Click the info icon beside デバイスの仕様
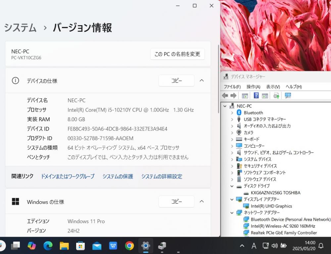Screen dimensions: 331x254 (16, 80)
